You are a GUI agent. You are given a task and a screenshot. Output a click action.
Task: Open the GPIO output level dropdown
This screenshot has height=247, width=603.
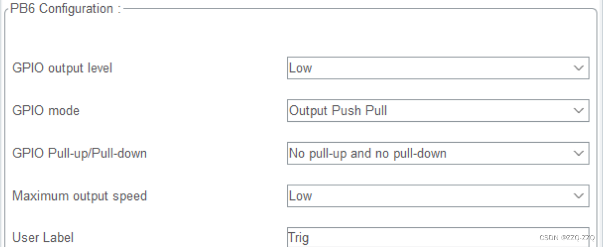tap(438, 68)
